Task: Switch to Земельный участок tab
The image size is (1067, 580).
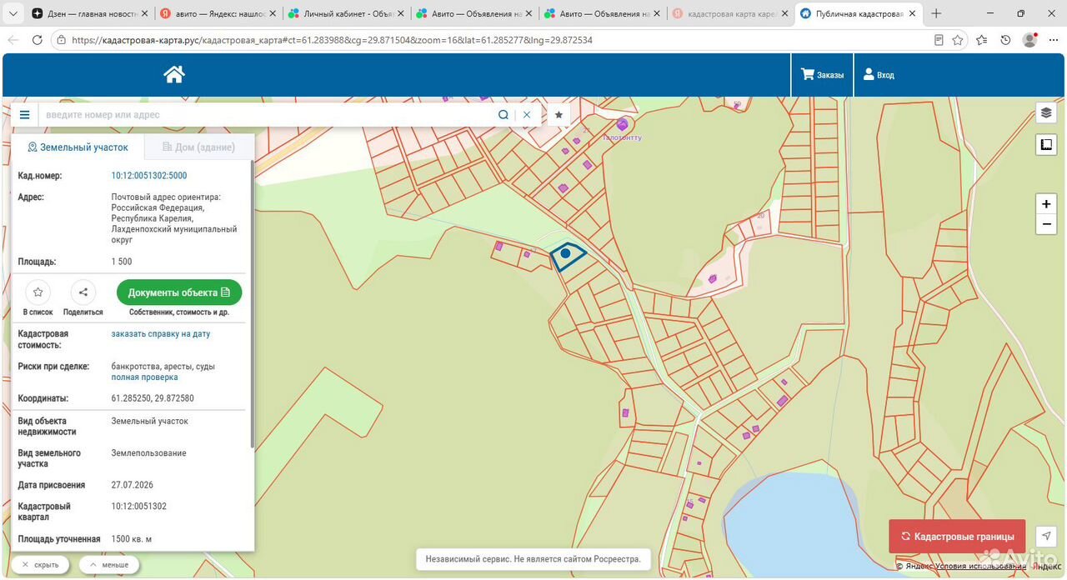Action: point(78,147)
